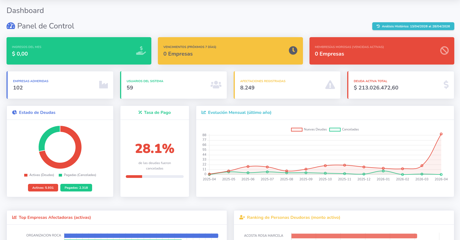The height and width of the screenshot is (240, 460).
Task: Open the Análisis Histórico date range button
Action: (413, 26)
